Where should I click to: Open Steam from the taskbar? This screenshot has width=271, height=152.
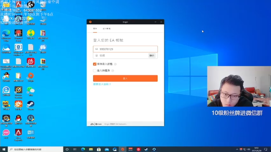(146, 149)
